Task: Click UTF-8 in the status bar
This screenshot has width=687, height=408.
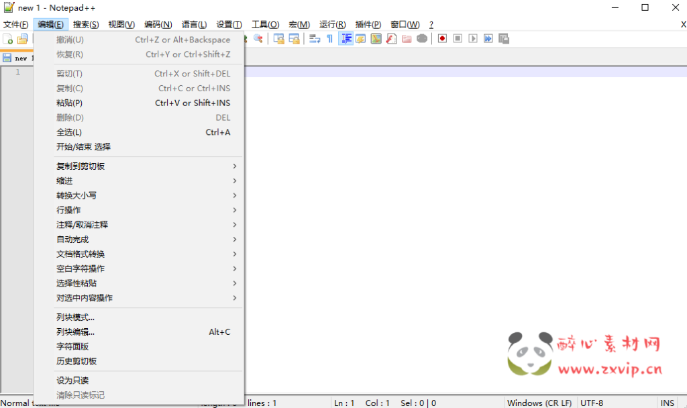Action: tap(592, 403)
